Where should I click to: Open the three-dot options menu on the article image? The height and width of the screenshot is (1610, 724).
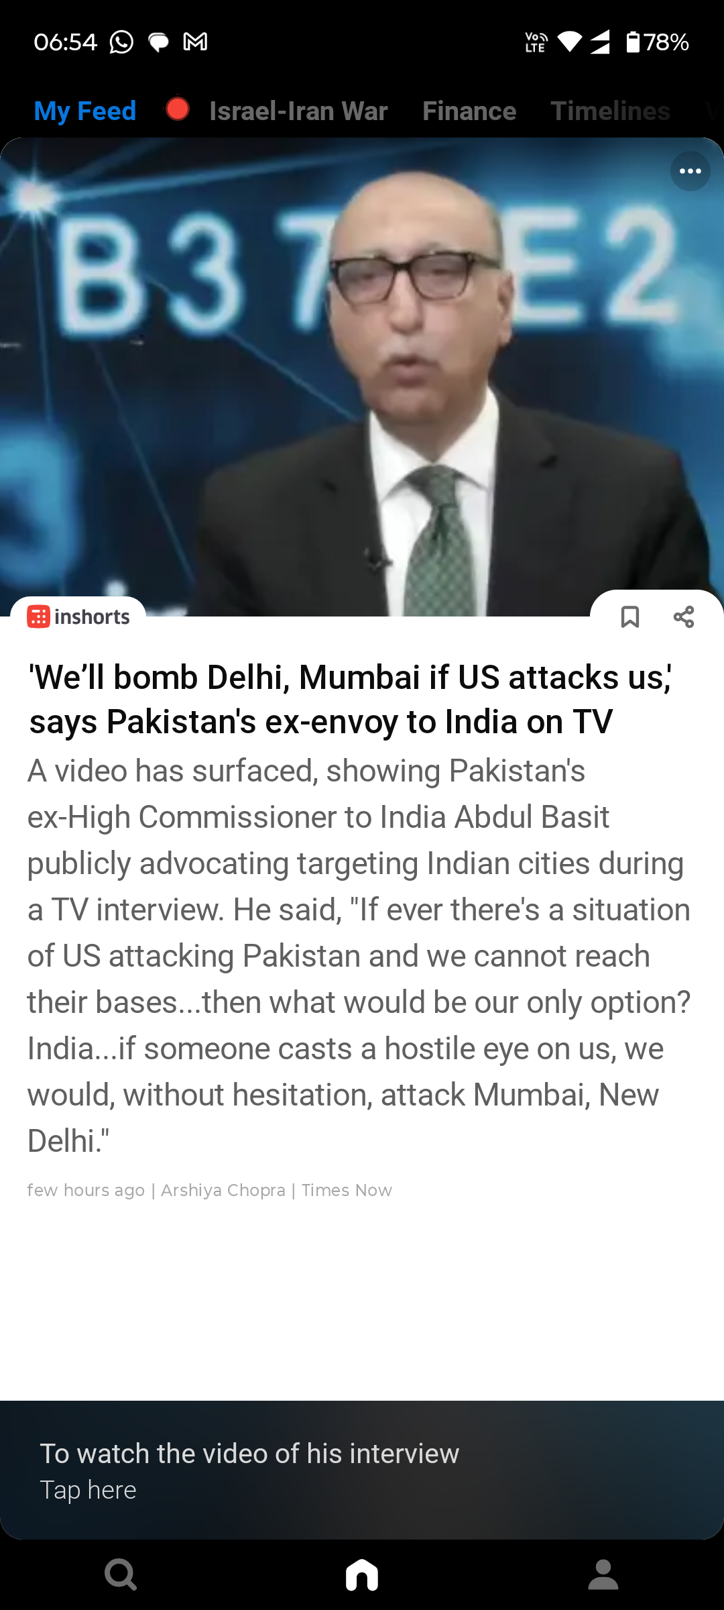pos(690,171)
